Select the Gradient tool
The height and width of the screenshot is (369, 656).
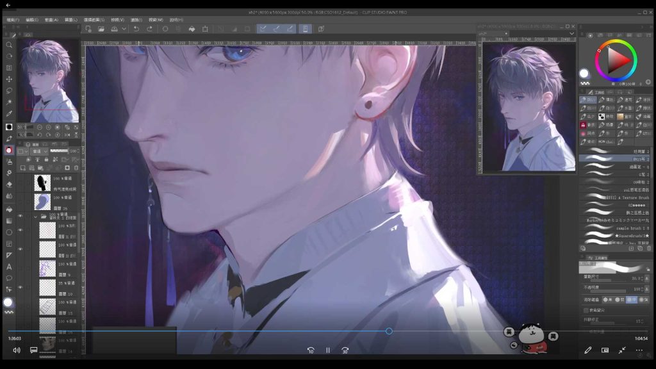[x=9, y=220]
